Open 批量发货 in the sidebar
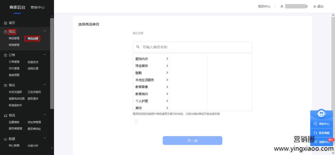Image resolution: width=335 pixels, height=155 pixels. [33, 62]
